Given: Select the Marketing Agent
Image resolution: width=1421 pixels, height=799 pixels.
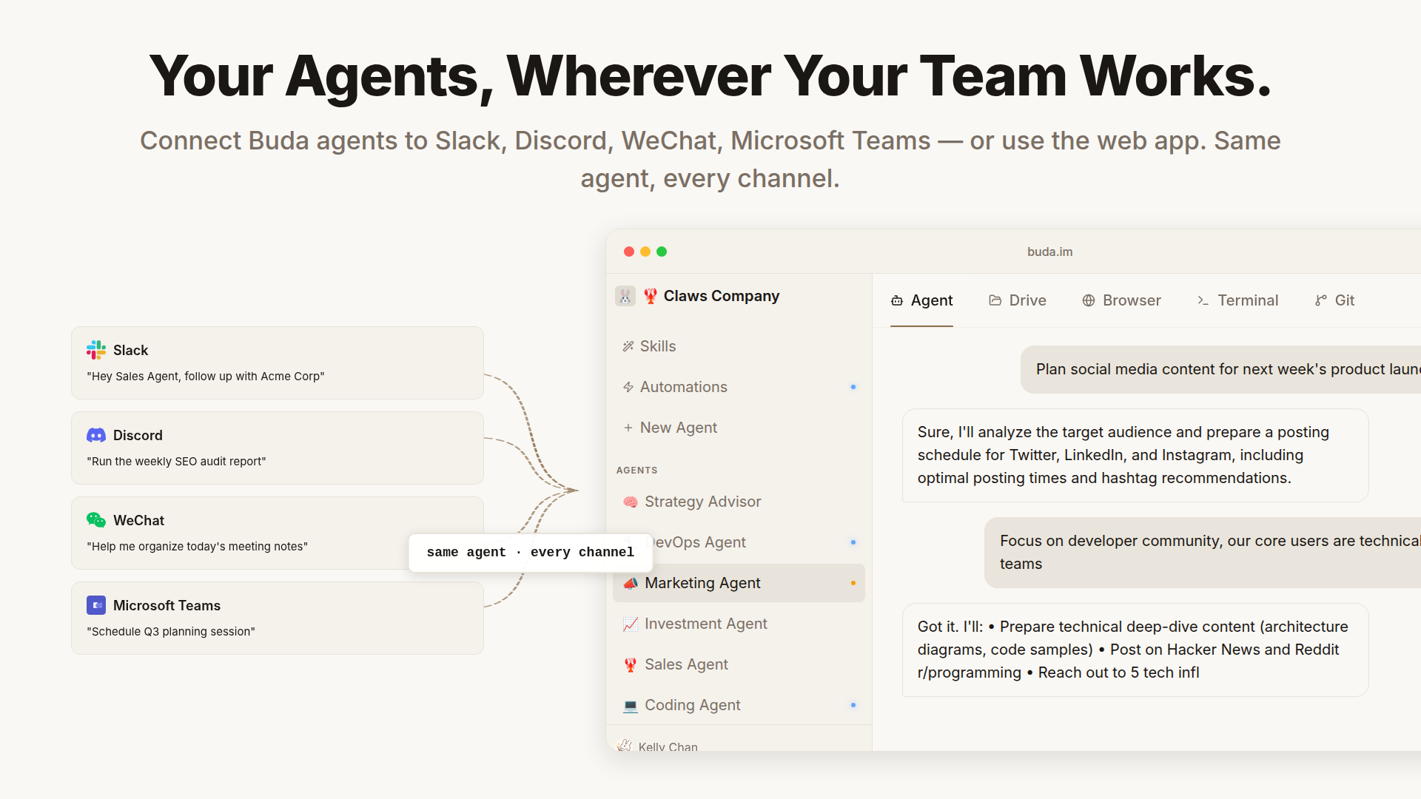Looking at the screenshot, I should point(702,582).
